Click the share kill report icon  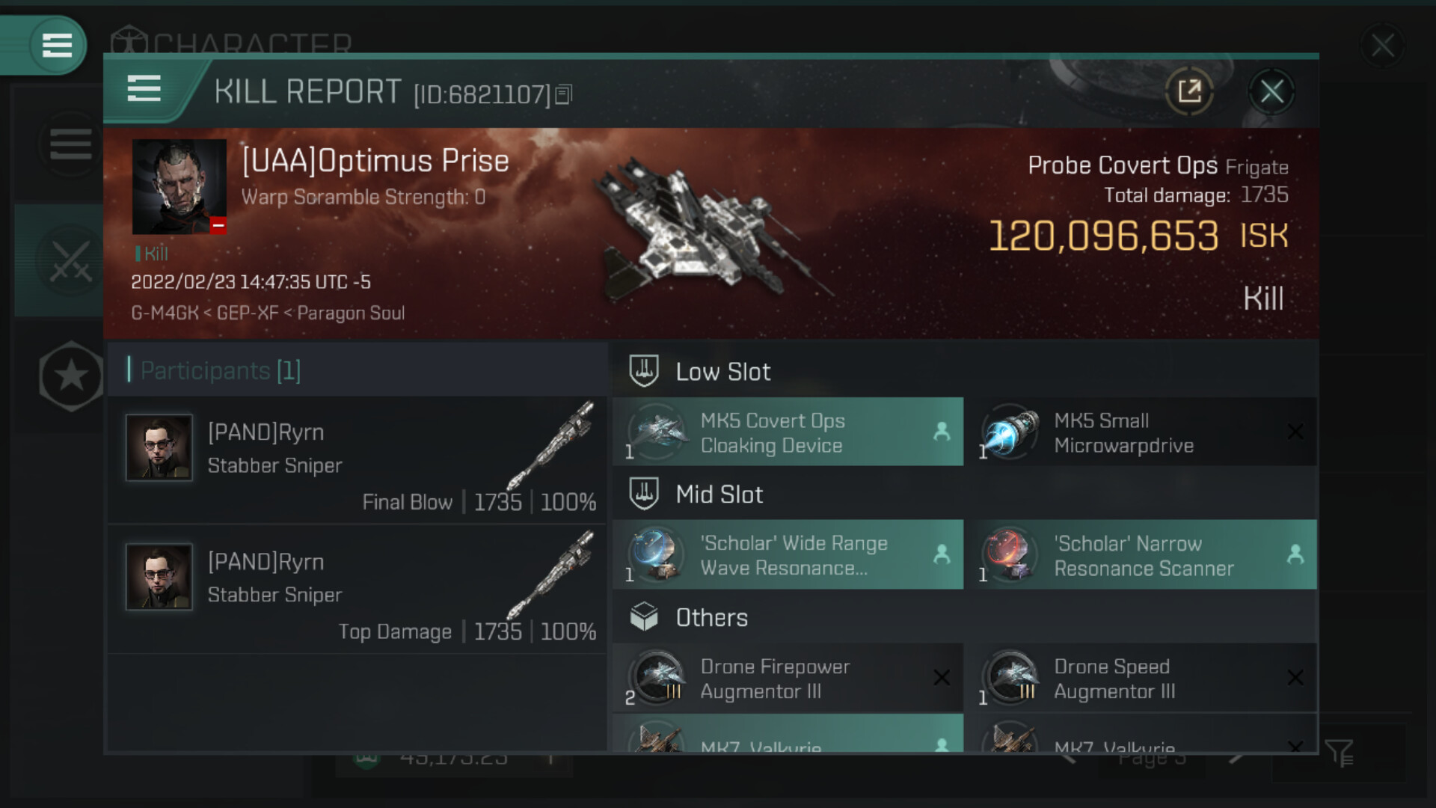pyautogui.click(x=1188, y=92)
